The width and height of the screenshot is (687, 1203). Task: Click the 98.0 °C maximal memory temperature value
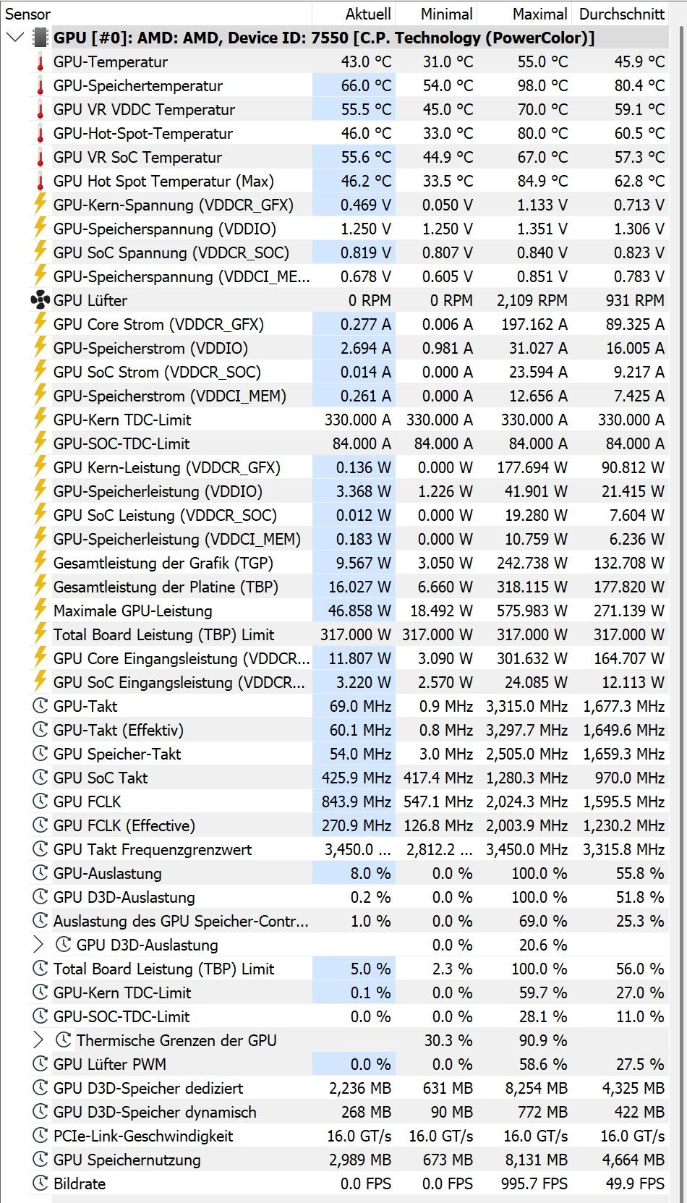coord(542,86)
